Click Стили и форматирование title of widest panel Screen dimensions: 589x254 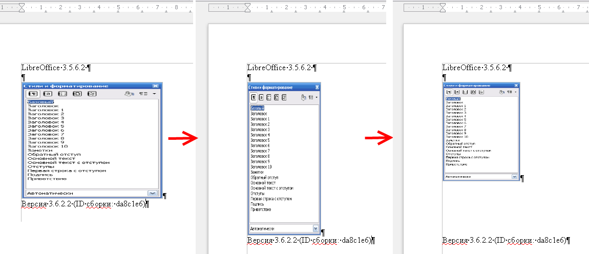pyautogui.click(x=66, y=86)
